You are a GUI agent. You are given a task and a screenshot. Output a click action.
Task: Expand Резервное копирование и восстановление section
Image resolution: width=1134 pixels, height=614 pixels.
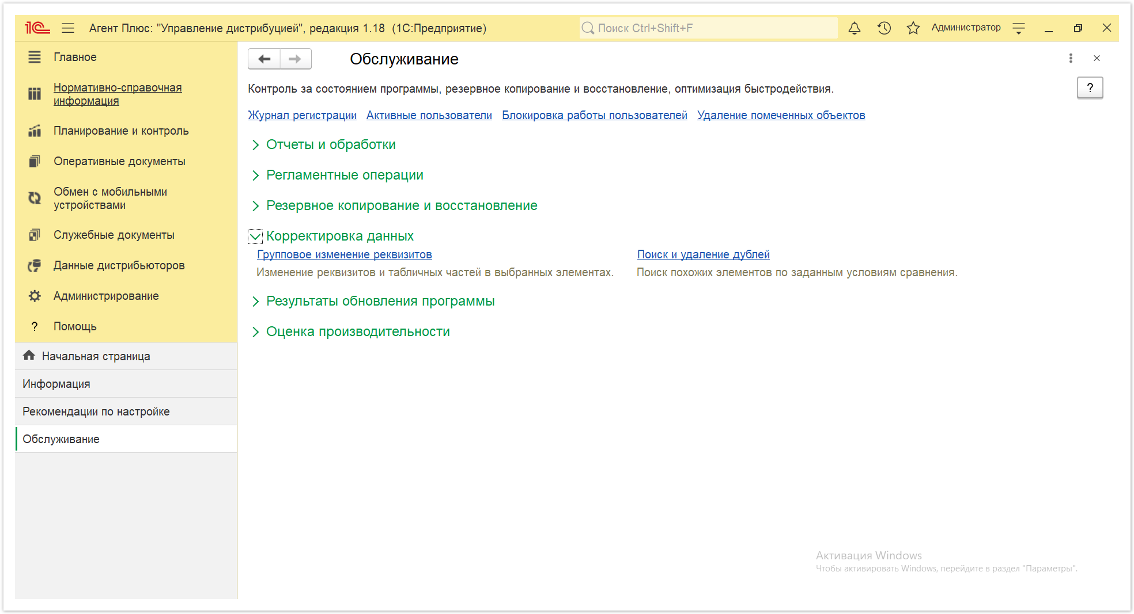click(255, 206)
